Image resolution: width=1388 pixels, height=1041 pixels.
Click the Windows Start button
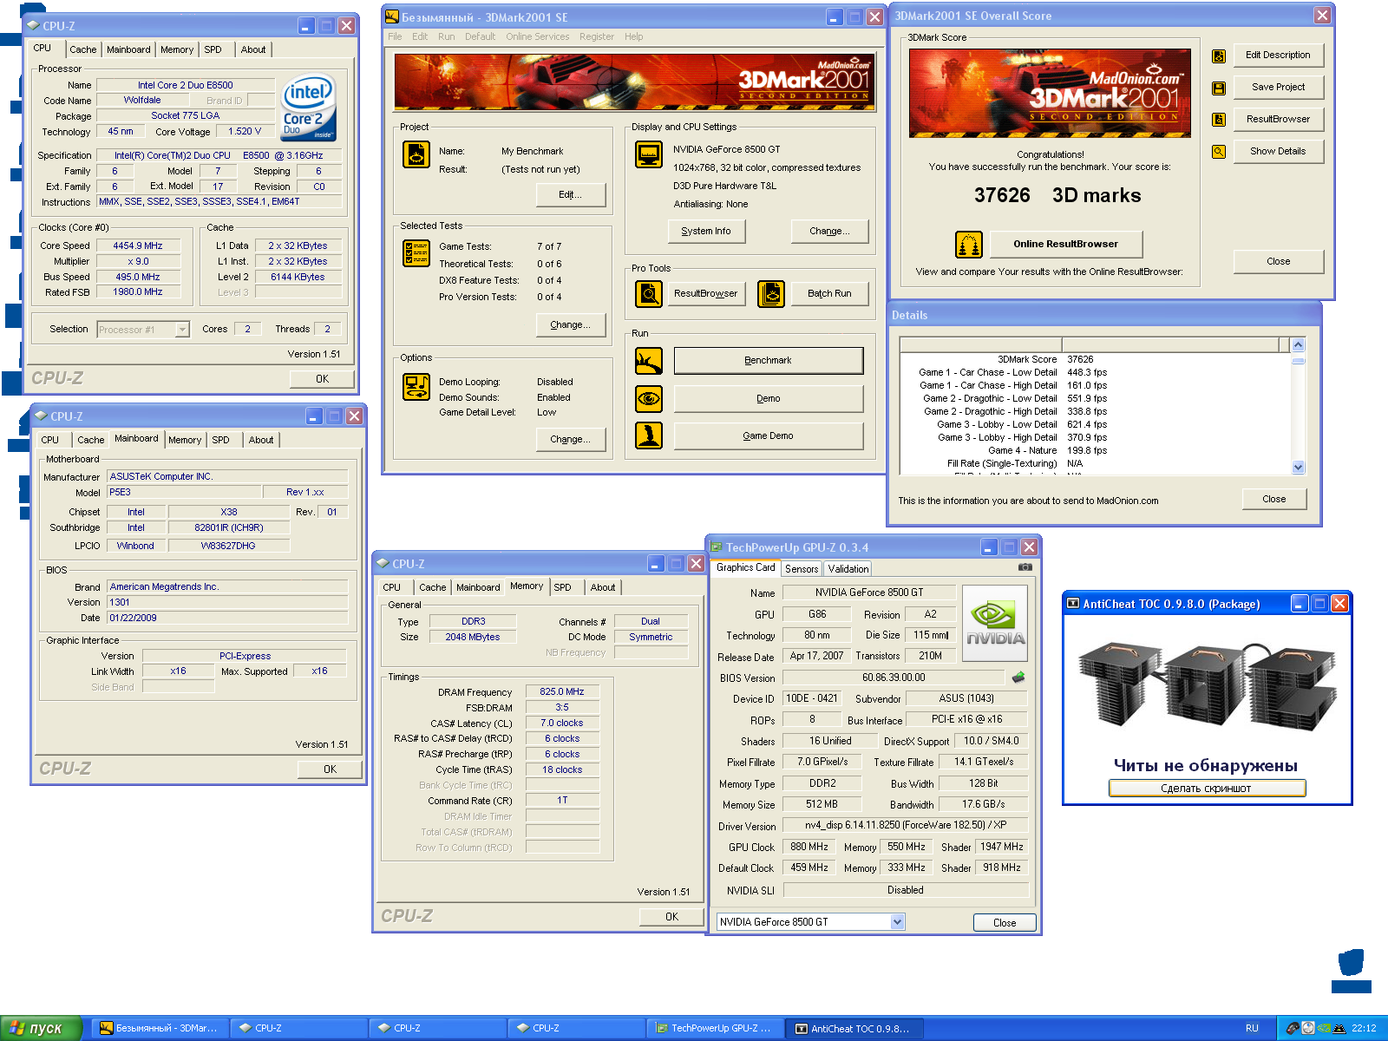pos(41,1028)
